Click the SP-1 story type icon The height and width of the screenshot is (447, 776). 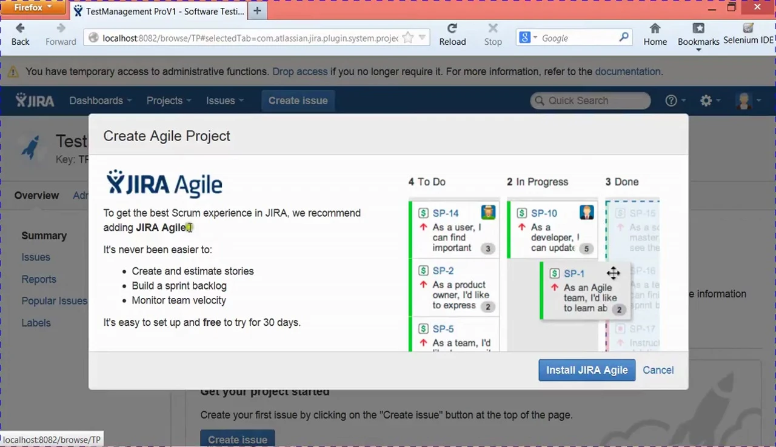click(x=554, y=274)
